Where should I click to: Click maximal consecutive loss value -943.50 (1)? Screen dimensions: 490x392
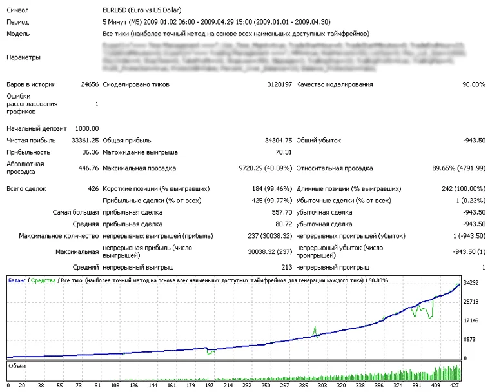tap(469, 251)
